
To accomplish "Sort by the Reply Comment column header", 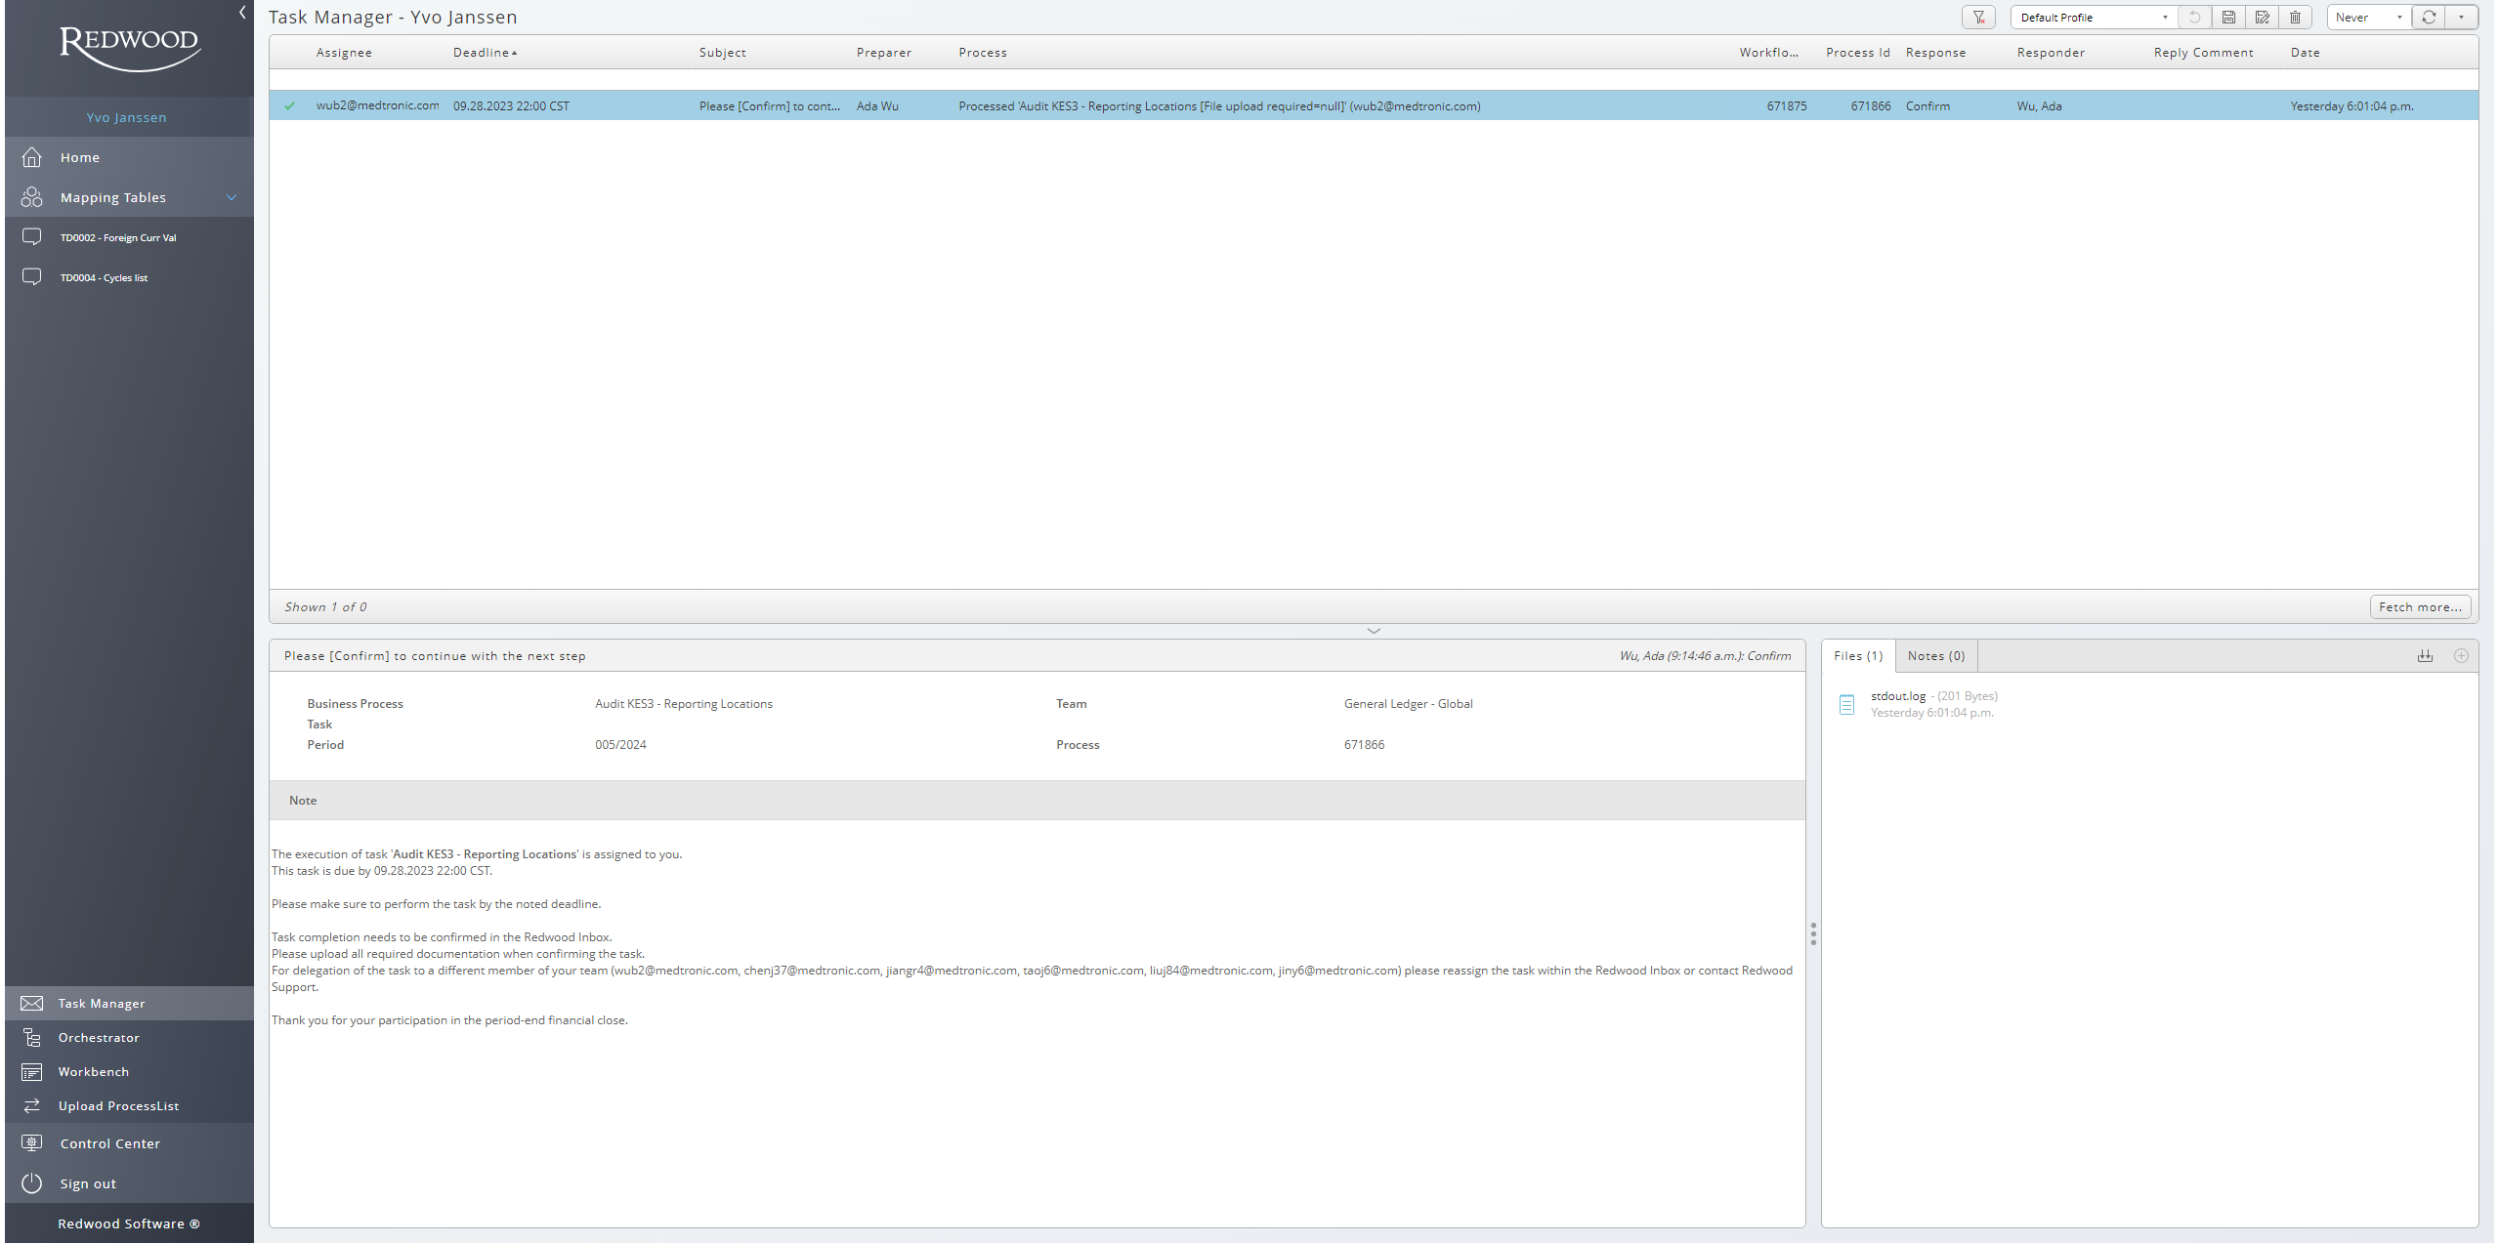I will pos(2203,53).
